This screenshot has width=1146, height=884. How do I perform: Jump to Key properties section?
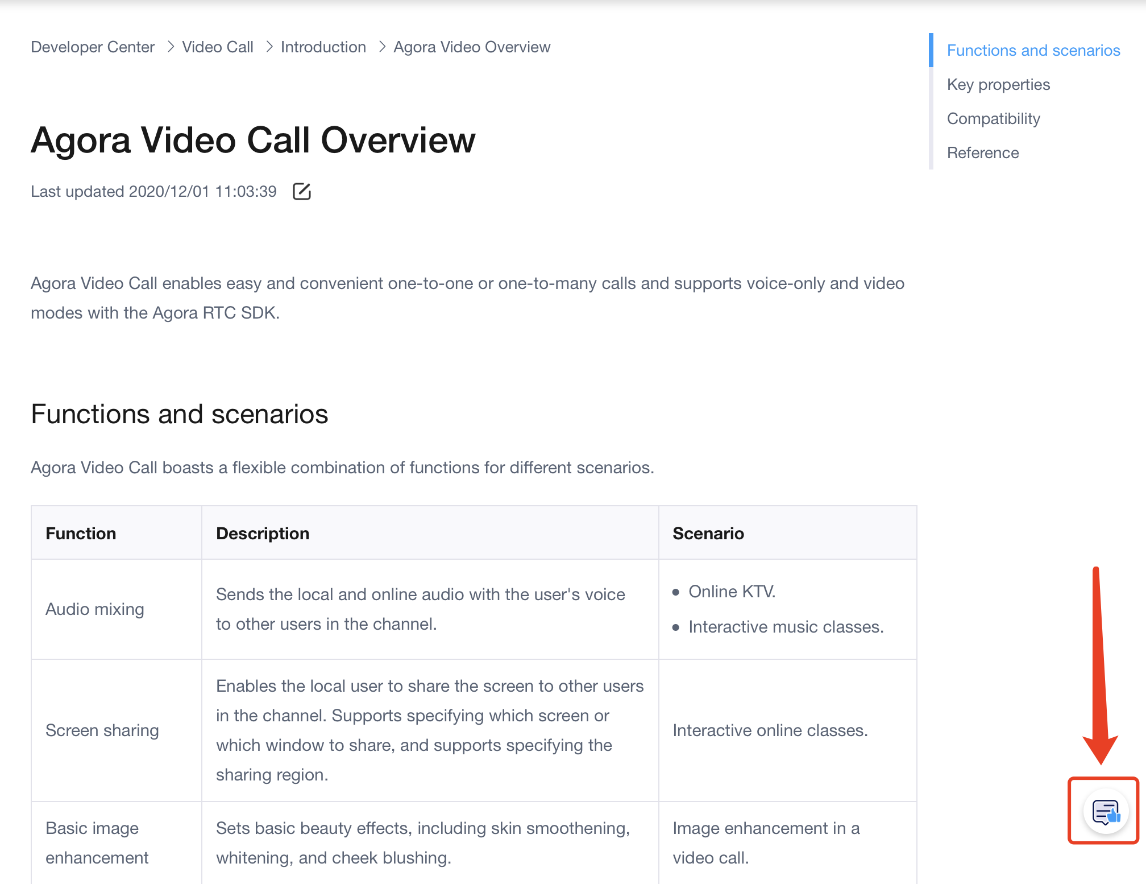click(x=998, y=85)
